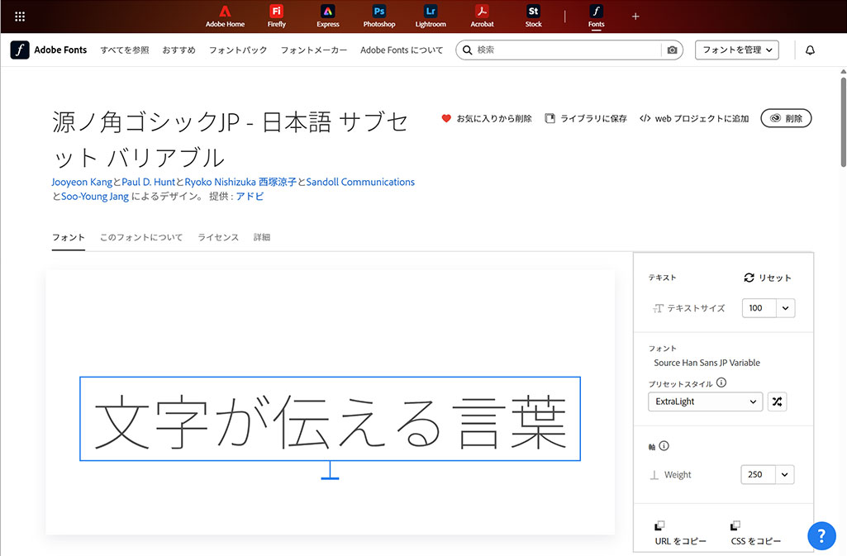Expand the フォントを管理 dropdown
Image resolution: width=847 pixels, height=556 pixels.
pos(737,50)
